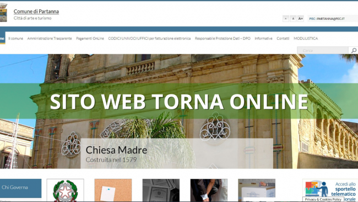Decrease font size with the small A button
Viewport: 358px width, 202px height.
(286, 19)
